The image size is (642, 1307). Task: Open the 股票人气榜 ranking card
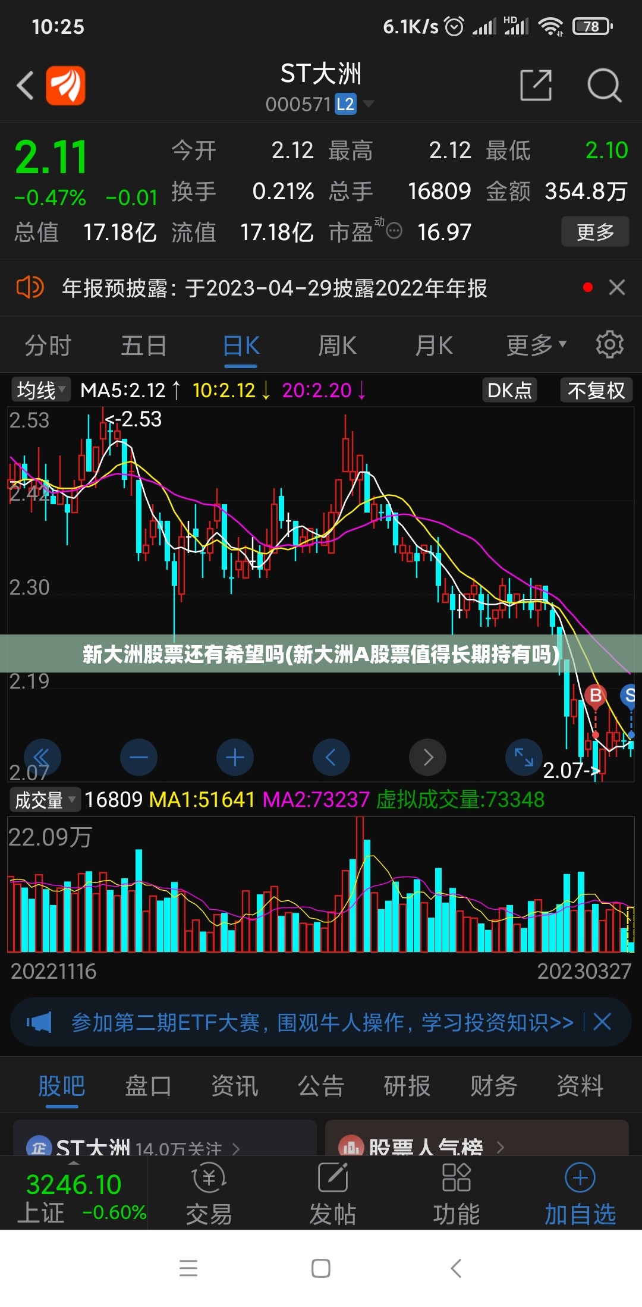(x=477, y=1138)
